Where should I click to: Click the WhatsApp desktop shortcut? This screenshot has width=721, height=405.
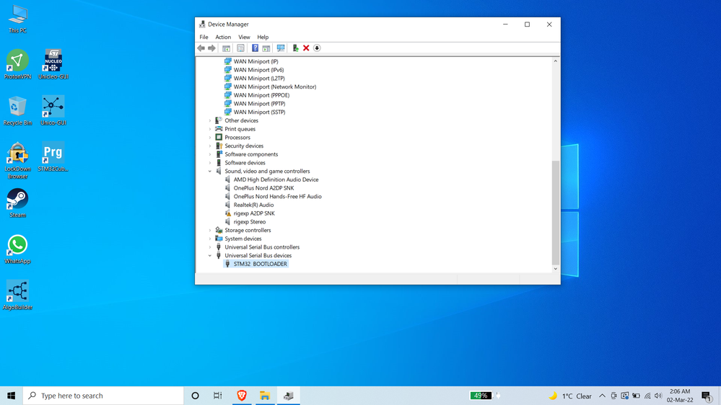[x=17, y=249]
